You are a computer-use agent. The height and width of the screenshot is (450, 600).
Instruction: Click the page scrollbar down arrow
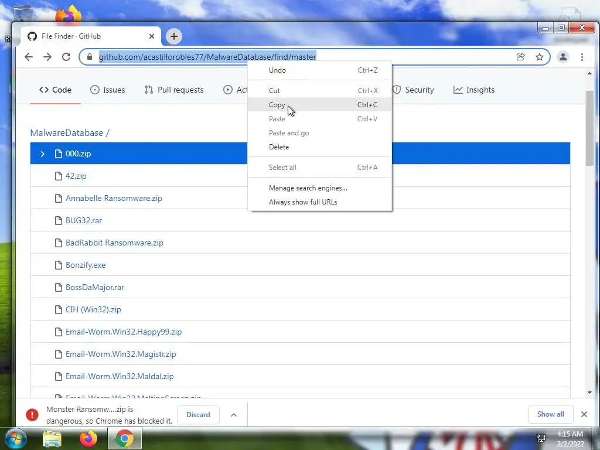[589, 392]
